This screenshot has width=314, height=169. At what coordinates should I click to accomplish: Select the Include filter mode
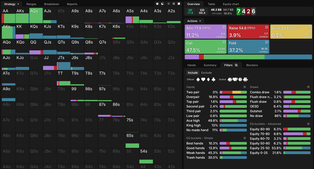pos(192,73)
